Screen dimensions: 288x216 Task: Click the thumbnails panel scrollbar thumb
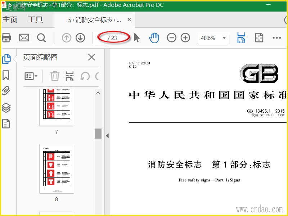(98, 134)
